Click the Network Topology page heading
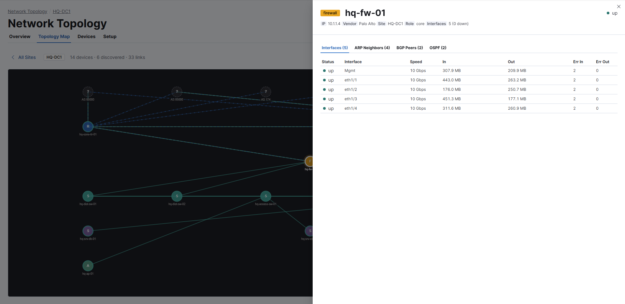This screenshot has height=304, width=625. [57, 23]
